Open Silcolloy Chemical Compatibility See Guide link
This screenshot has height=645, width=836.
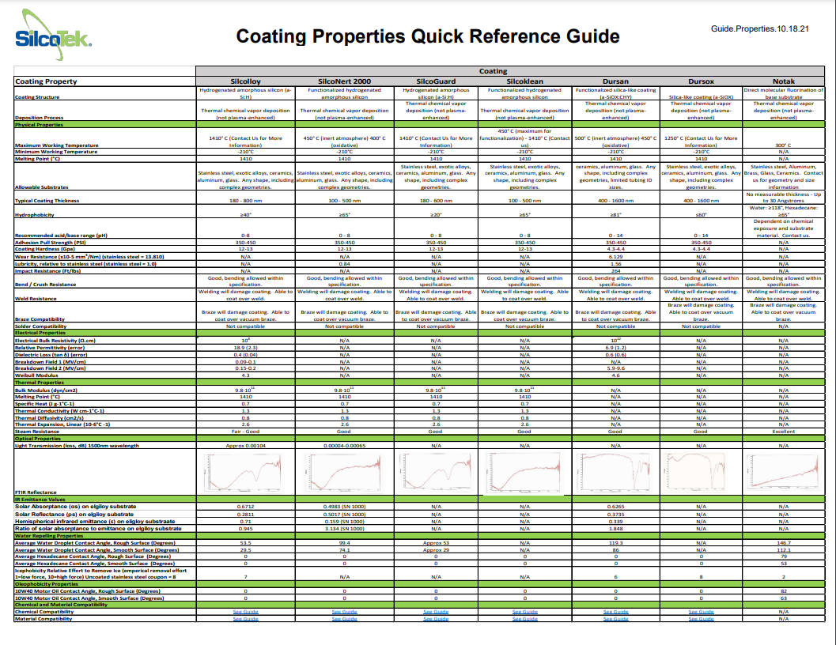click(245, 612)
